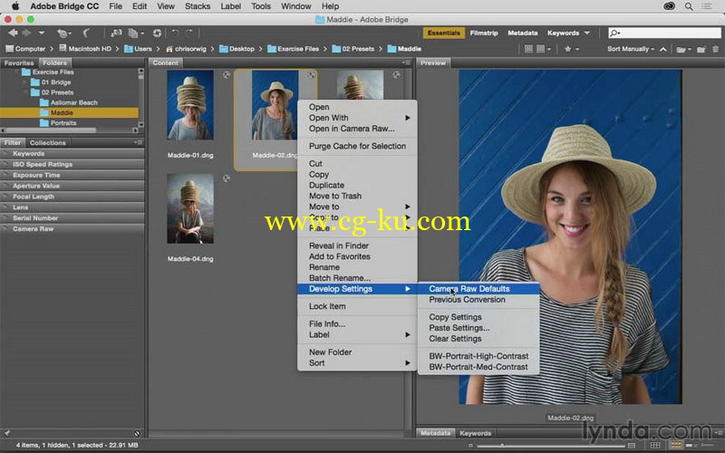Select the Maddie-01.dng thumbnail
Viewport: 725px width, 453px height.
coord(190,105)
